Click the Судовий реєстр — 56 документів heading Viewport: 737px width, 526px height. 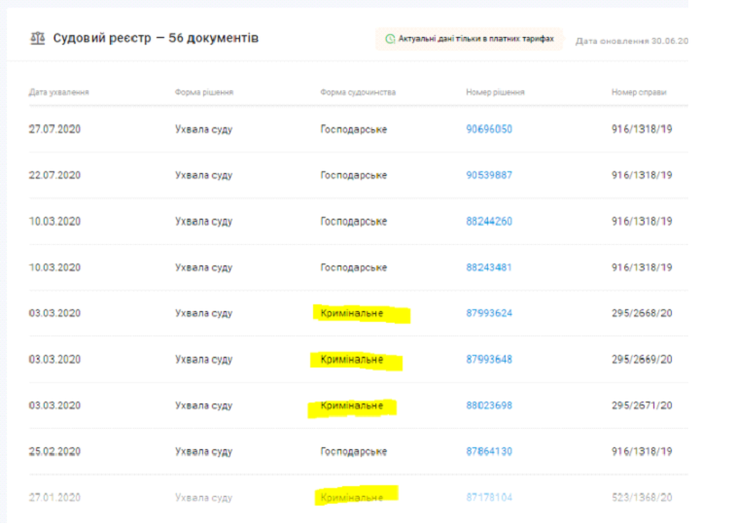pyautogui.click(x=154, y=38)
